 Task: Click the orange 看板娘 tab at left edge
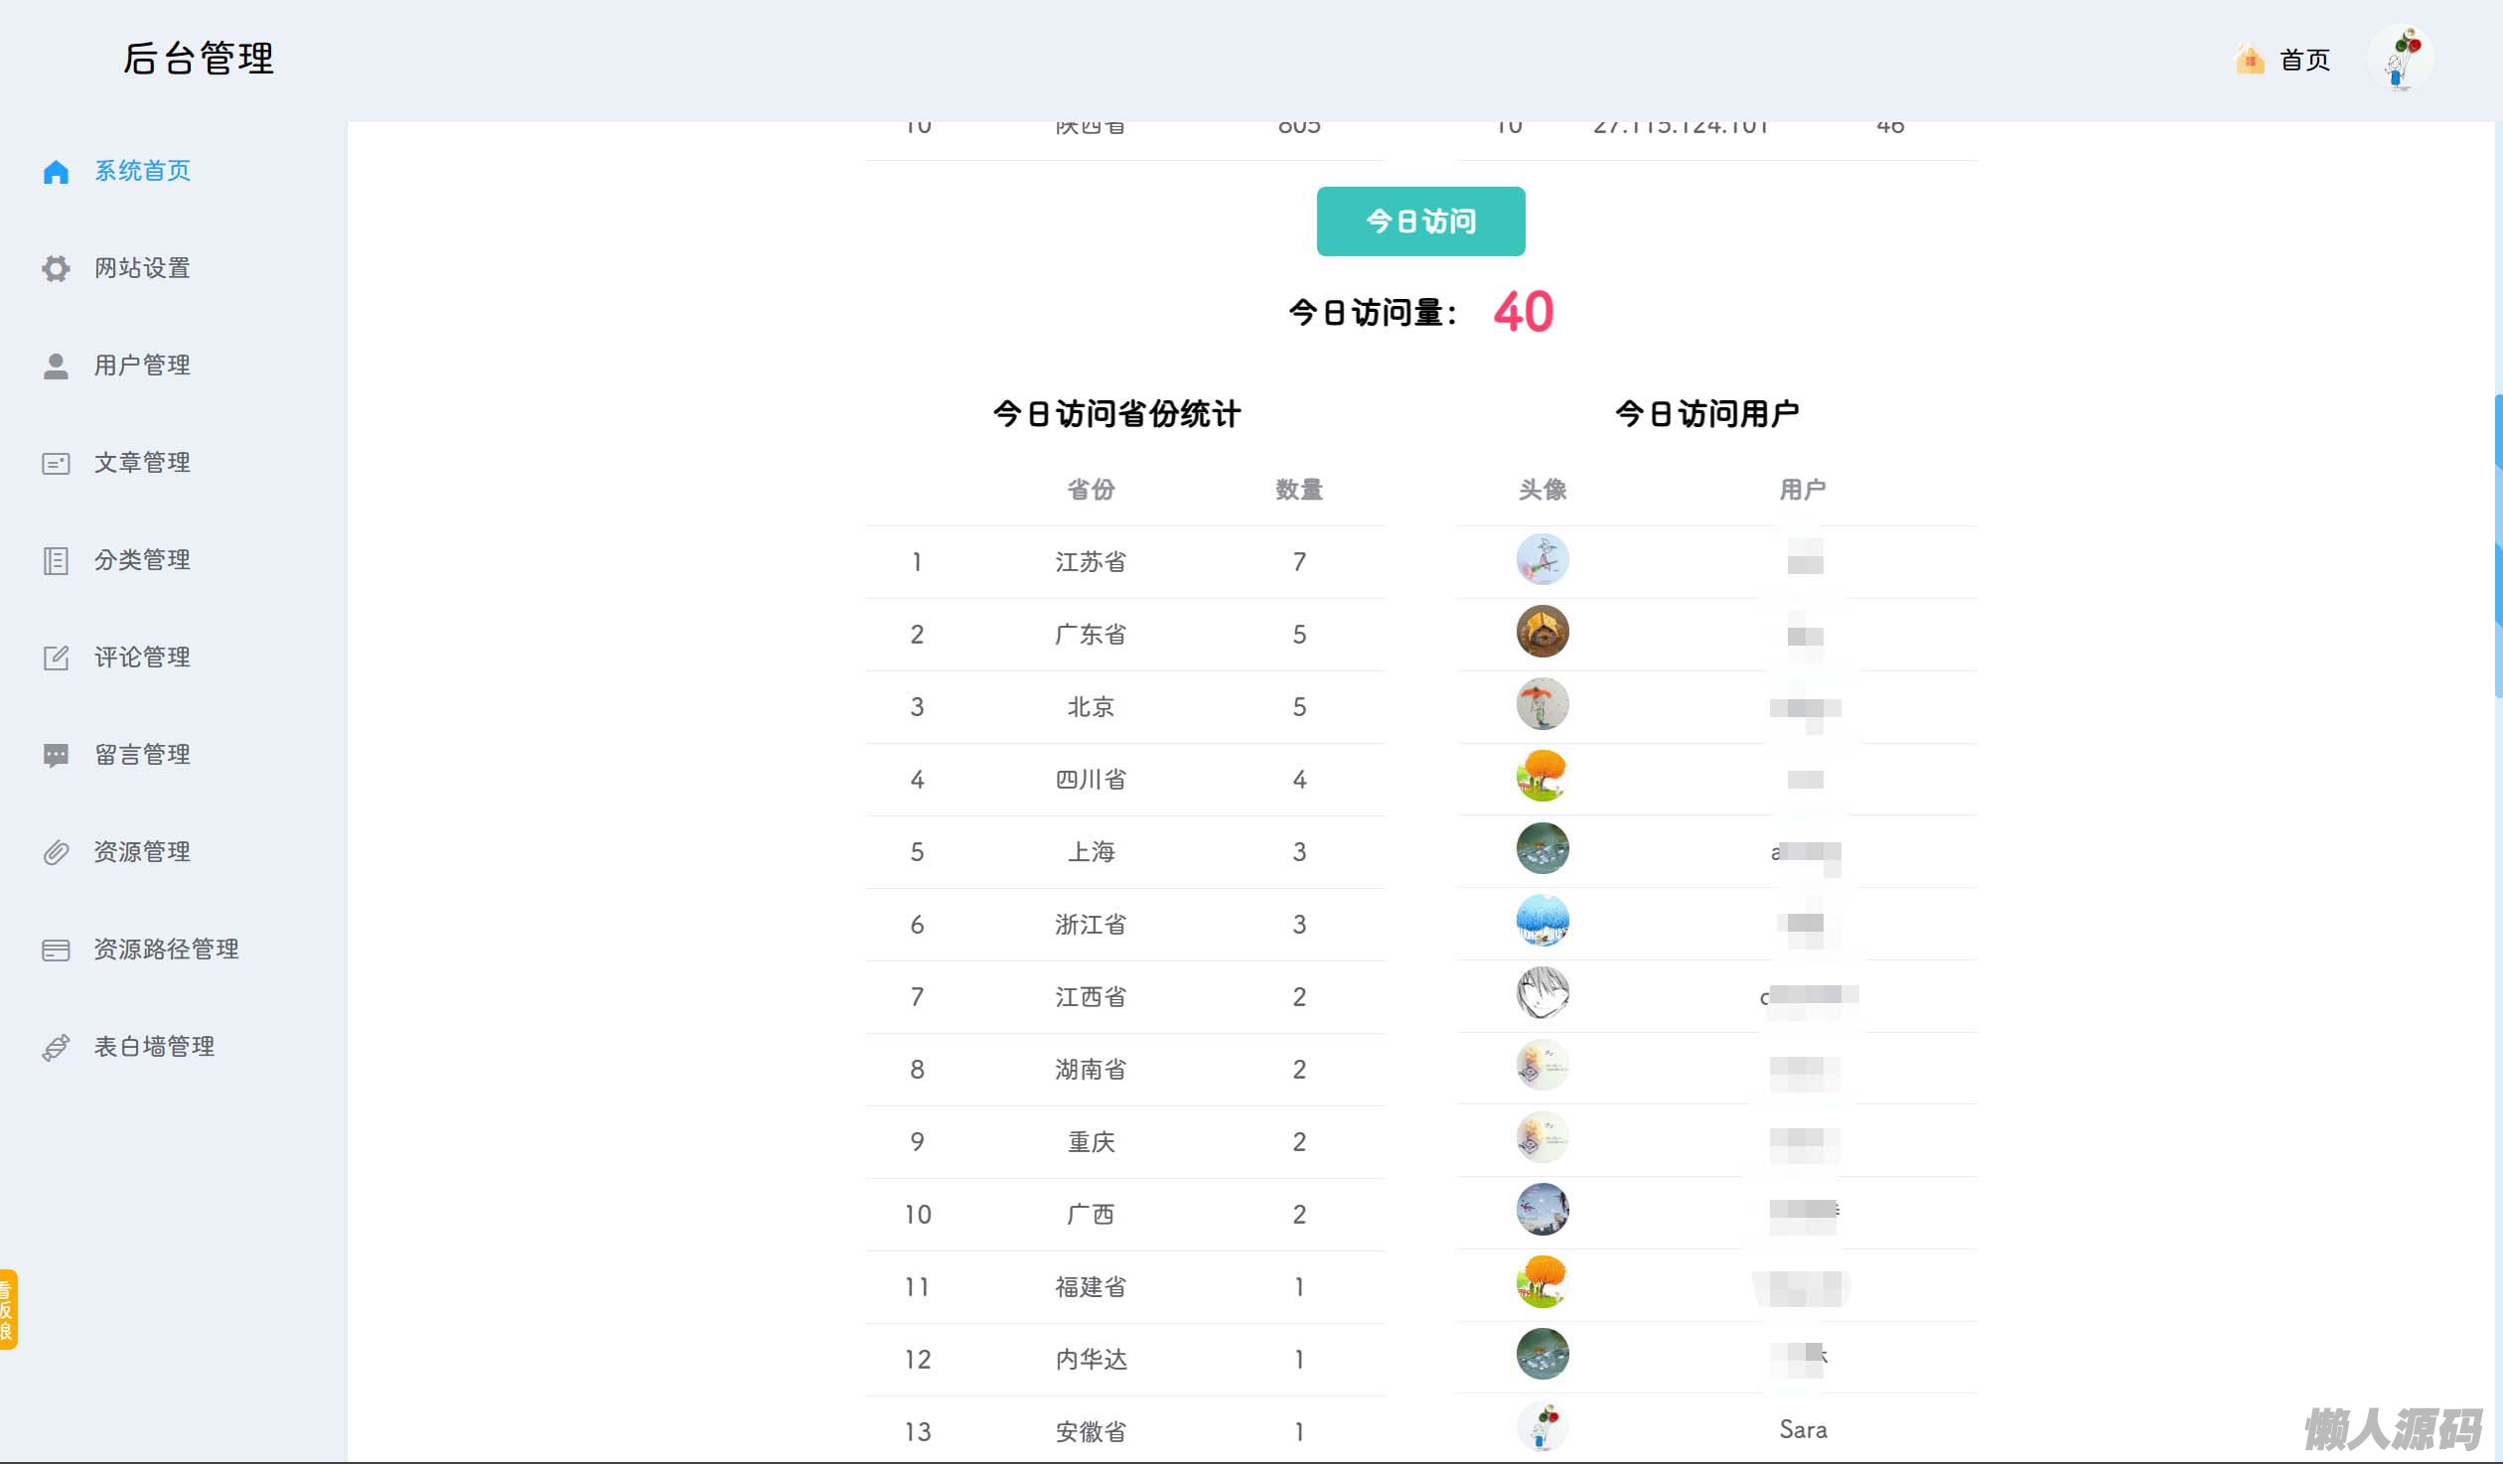pyautogui.click(x=8, y=1308)
